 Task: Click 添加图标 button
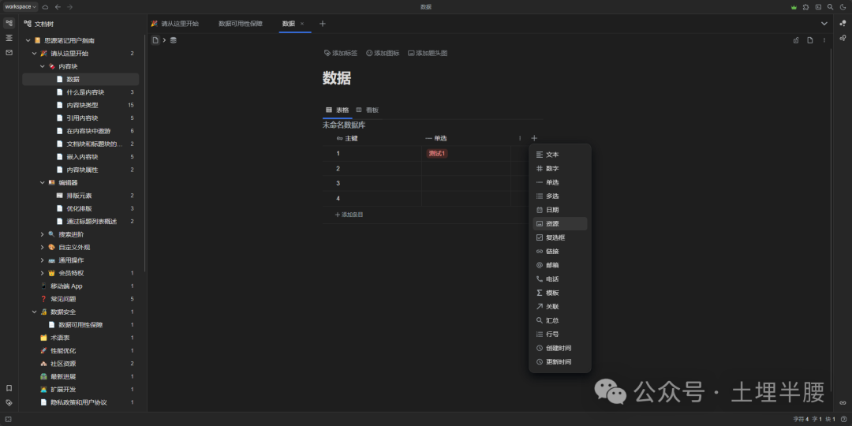pyautogui.click(x=383, y=54)
